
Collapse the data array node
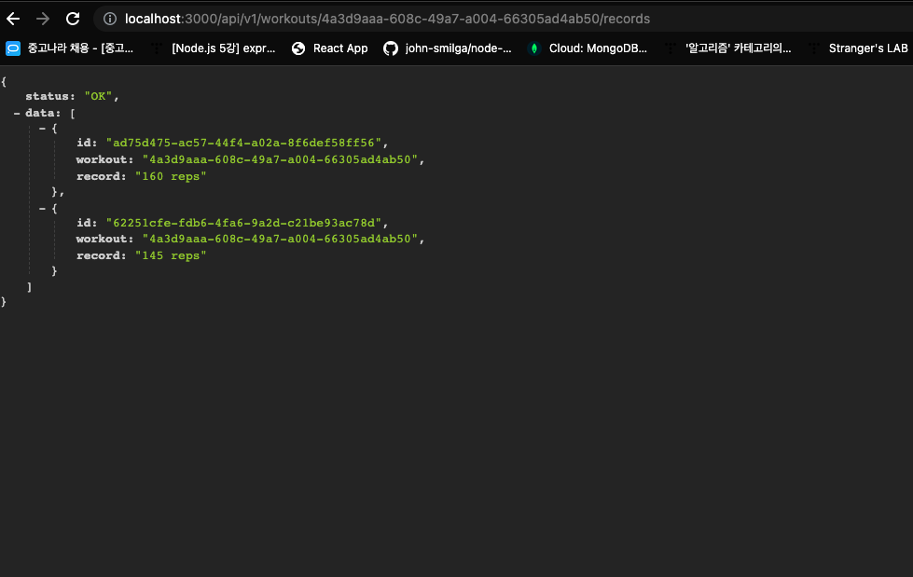pos(17,112)
